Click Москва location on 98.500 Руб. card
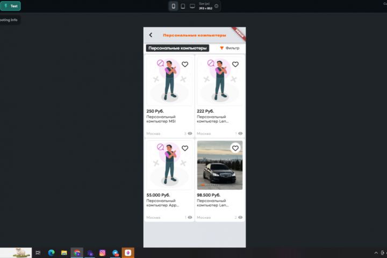This screenshot has height=258, width=387. click(x=204, y=218)
